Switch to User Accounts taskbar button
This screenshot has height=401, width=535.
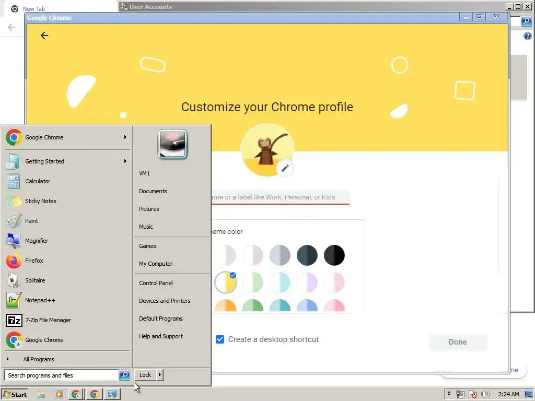point(112,394)
